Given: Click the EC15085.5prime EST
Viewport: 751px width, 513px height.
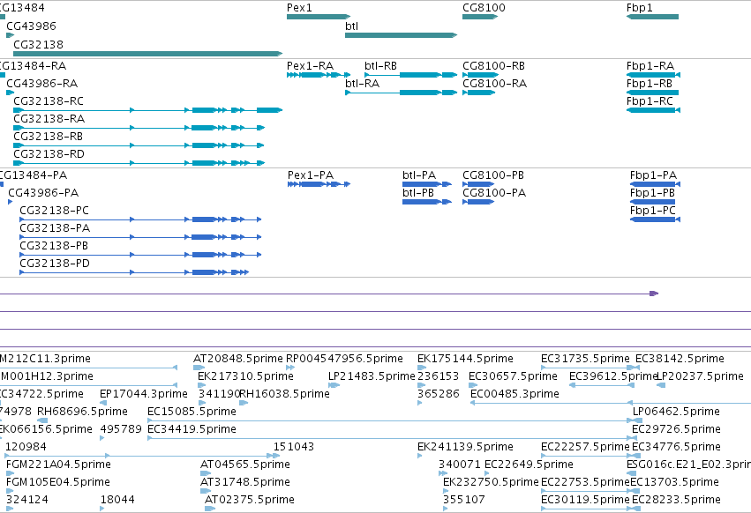Looking at the screenshot, I should click(x=391, y=420).
